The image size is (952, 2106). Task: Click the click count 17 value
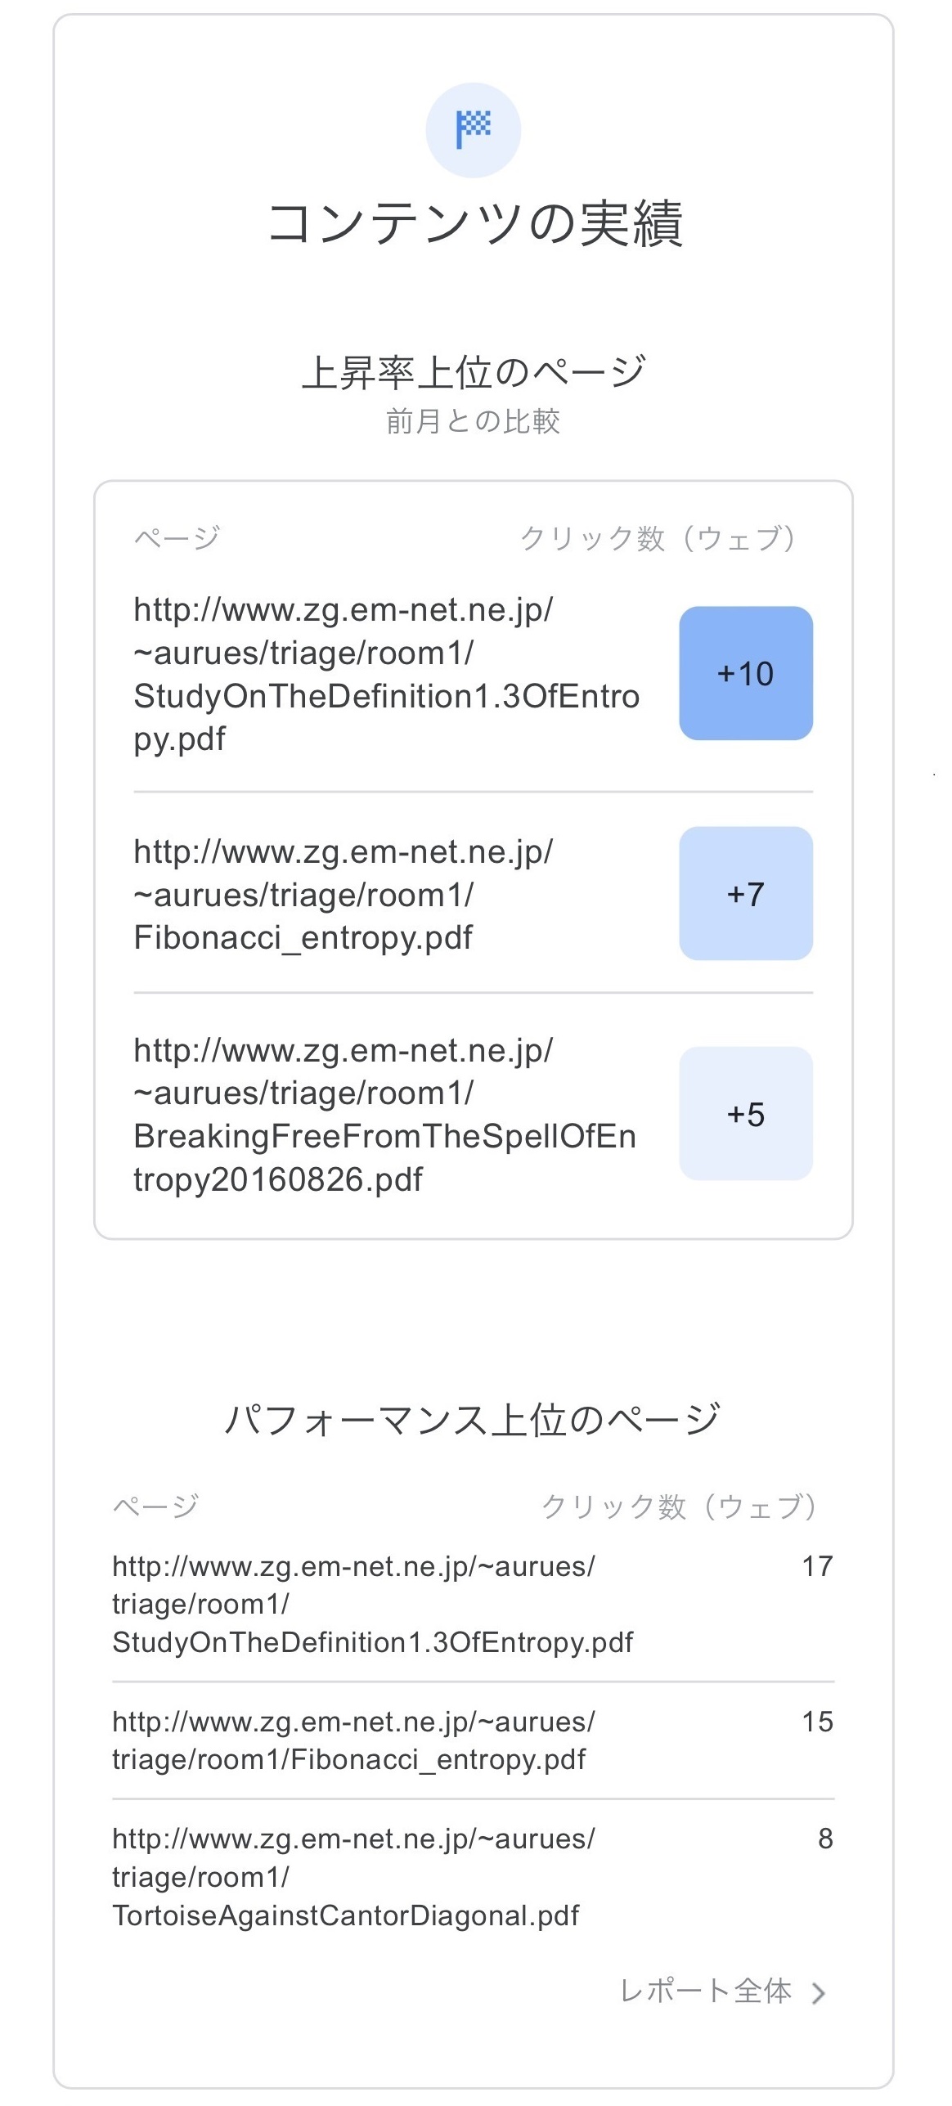click(817, 1566)
